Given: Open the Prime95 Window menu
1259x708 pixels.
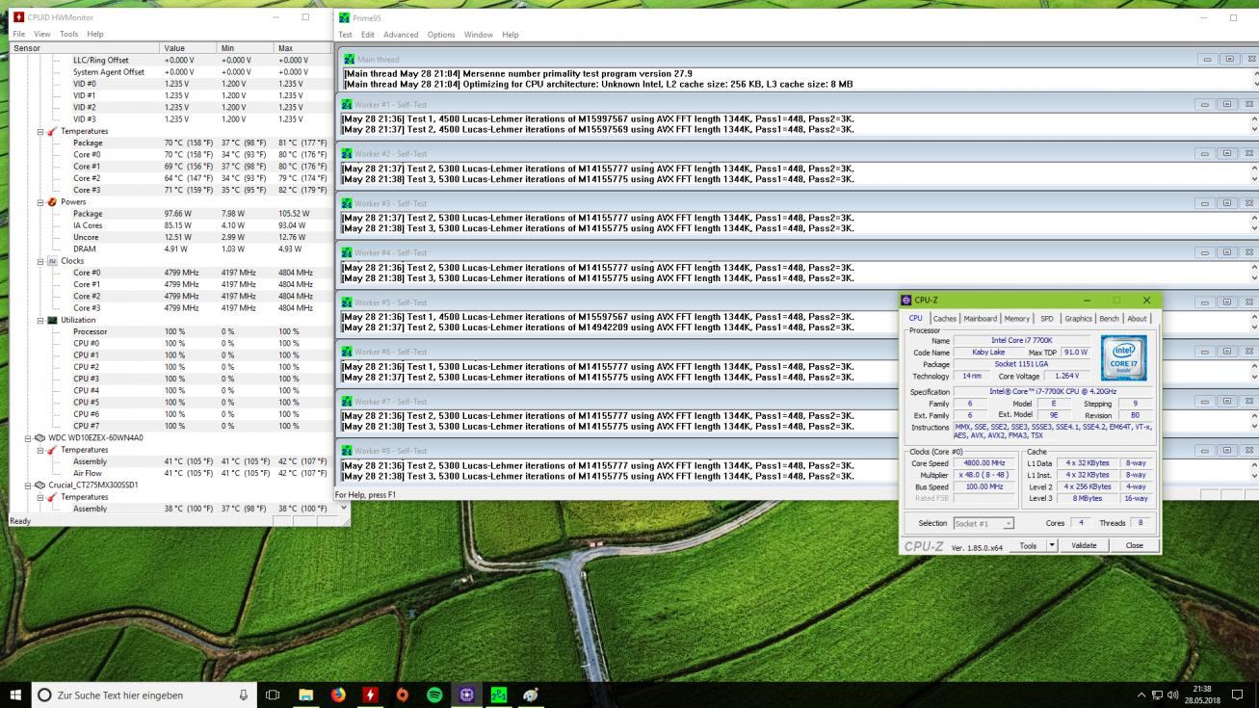Looking at the screenshot, I should click(x=479, y=35).
